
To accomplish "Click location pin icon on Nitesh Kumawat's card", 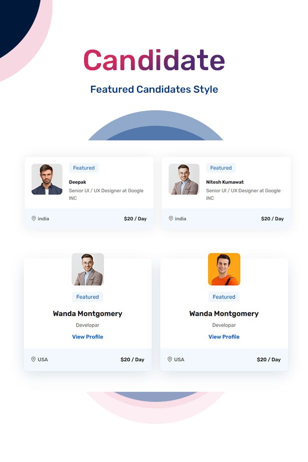I will (x=171, y=218).
